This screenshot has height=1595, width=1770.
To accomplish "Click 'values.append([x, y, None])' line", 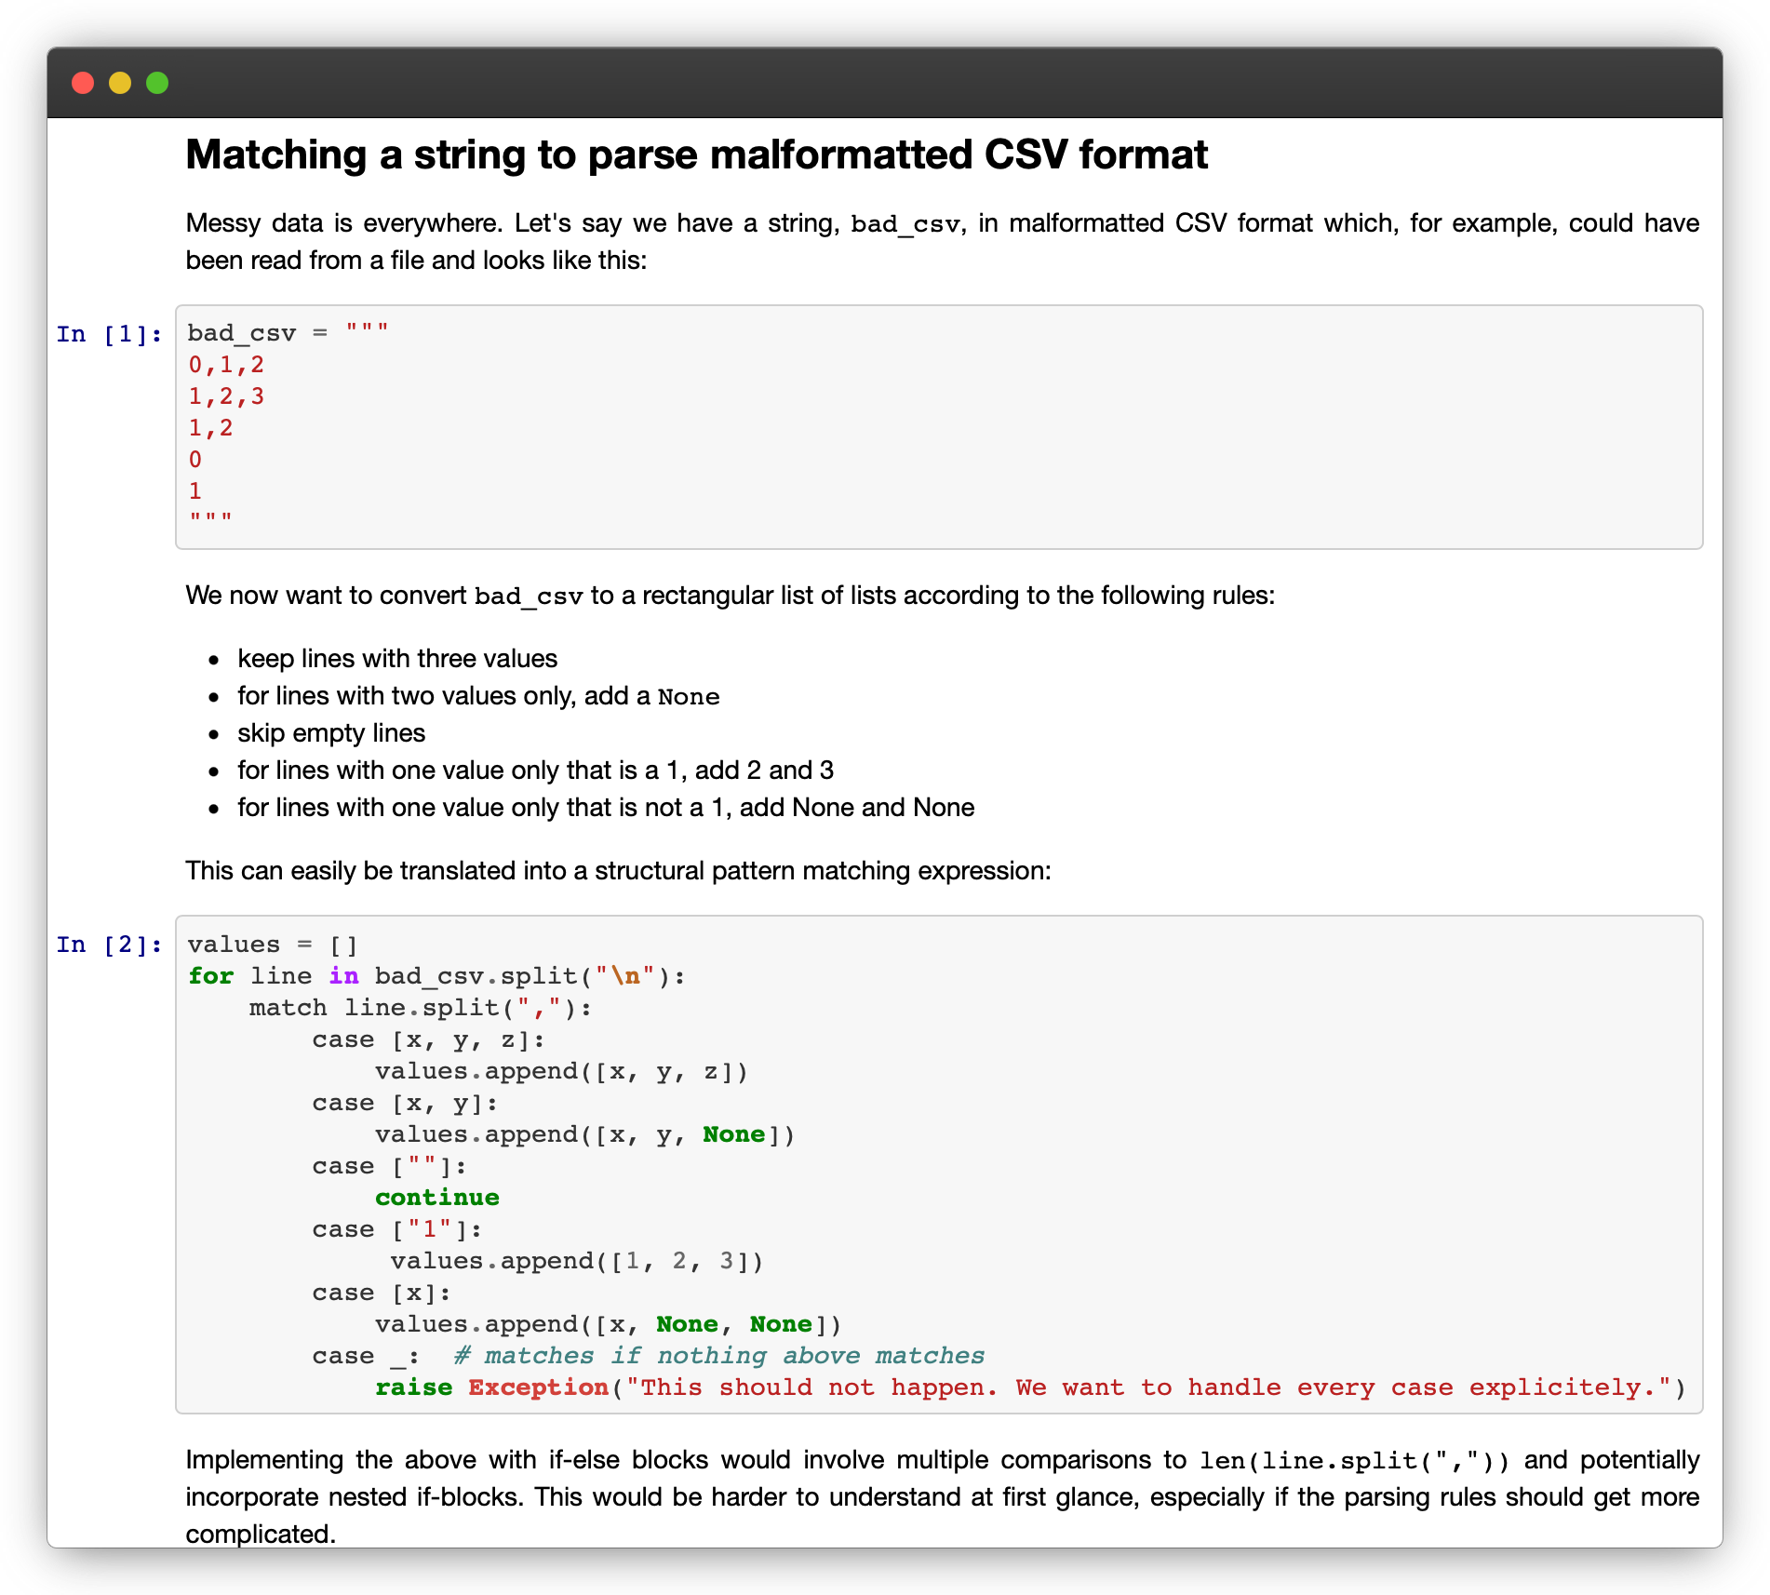I will tap(584, 1134).
